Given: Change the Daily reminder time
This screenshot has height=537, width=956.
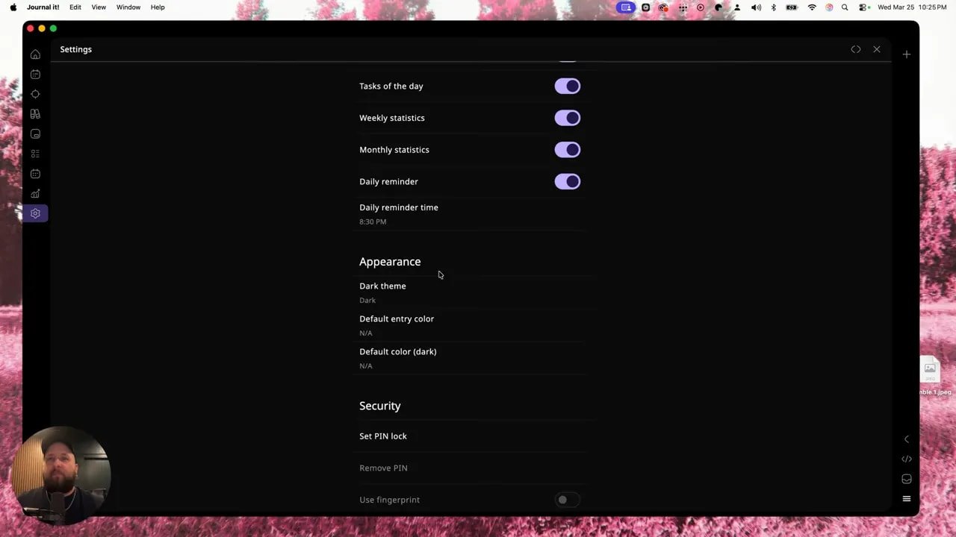Looking at the screenshot, I should pos(399,214).
